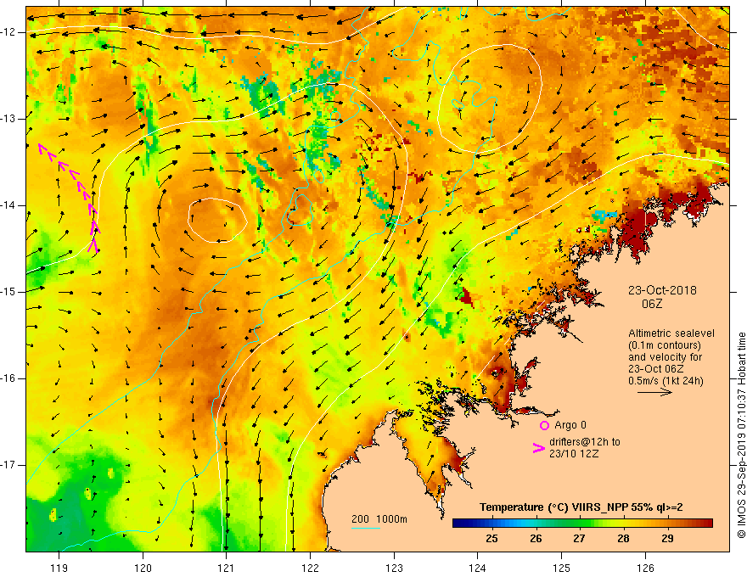The height and width of the screenshot is (577, 747).
Task: Click the 29 label on temperature scale
Action: pyautogui.click(x=667, y=539)
